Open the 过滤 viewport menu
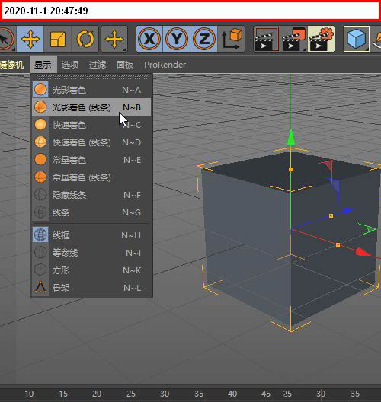Viewport: 381px width, 402px height. 98,65
